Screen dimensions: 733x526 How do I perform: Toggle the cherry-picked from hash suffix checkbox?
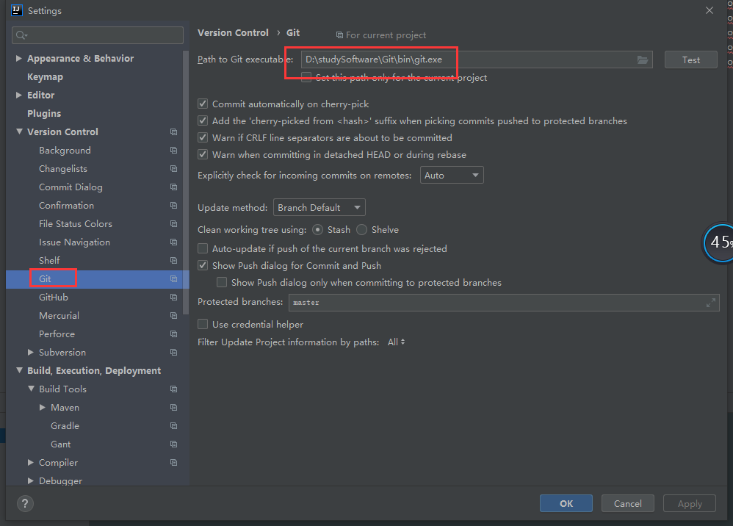[x=203, y=120]
